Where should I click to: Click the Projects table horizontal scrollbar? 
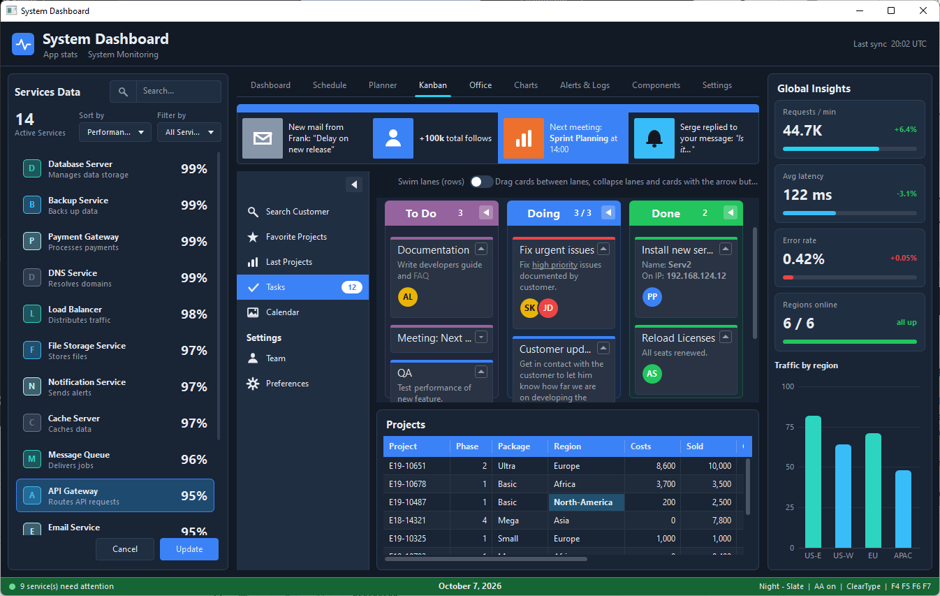pyautogui.click(x=487, y=559)
